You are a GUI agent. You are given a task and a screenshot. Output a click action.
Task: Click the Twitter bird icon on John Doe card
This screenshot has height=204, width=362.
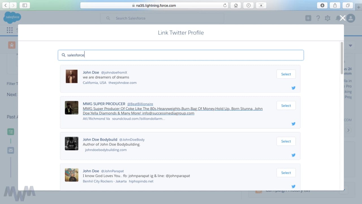293,88
